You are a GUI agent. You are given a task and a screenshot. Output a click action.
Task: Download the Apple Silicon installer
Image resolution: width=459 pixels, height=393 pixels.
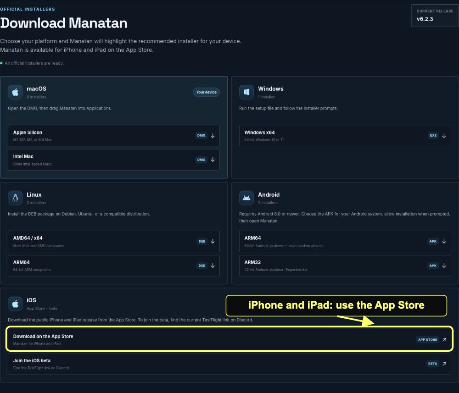pyautogui.click(x=114, y=136)
